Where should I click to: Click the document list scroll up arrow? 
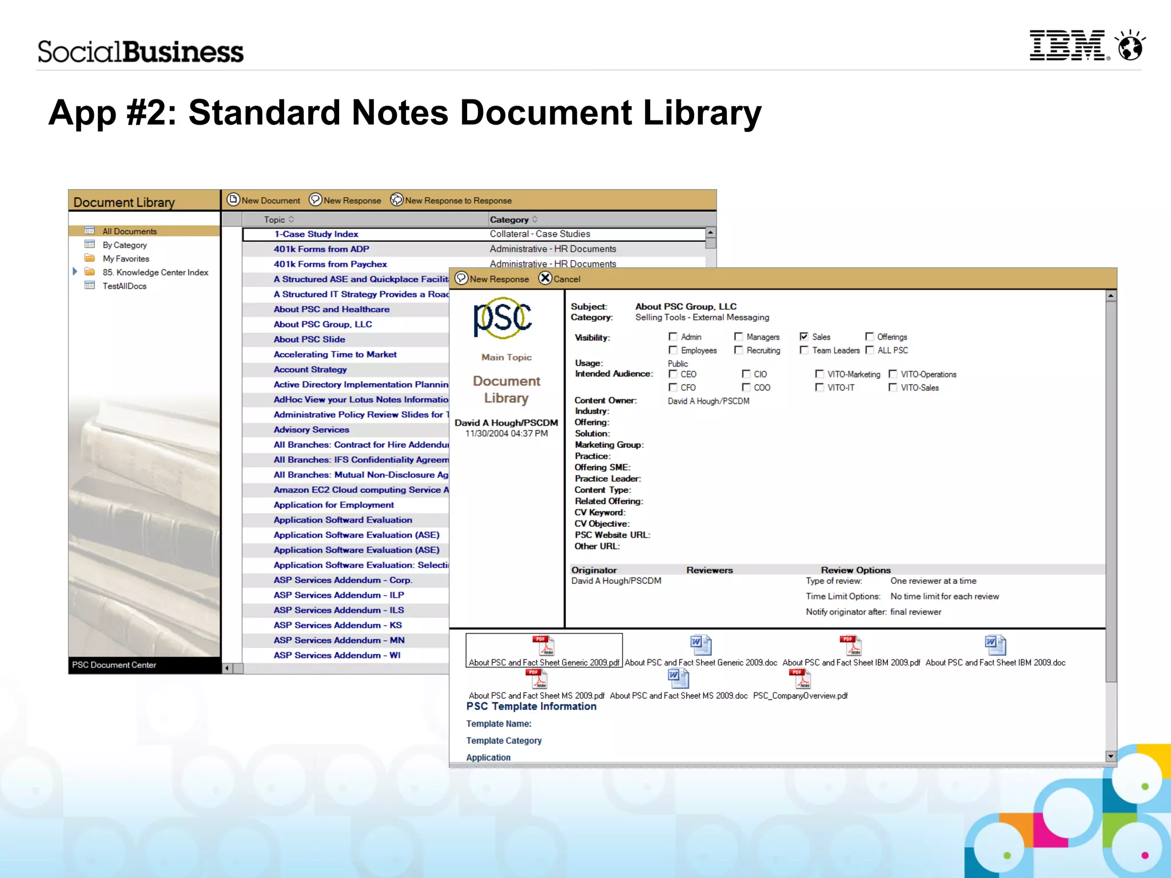click(710, 232)
